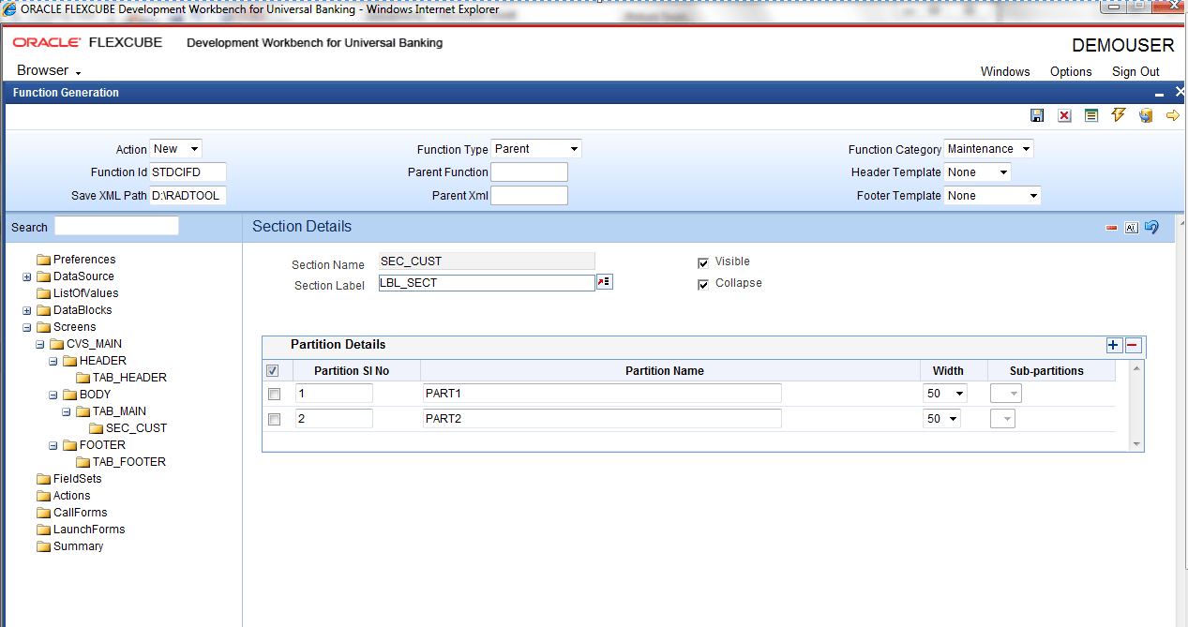The height and width of the screenshot is (627, 1188).
Task: Click the Section Label input field
Action: [487, 283]
